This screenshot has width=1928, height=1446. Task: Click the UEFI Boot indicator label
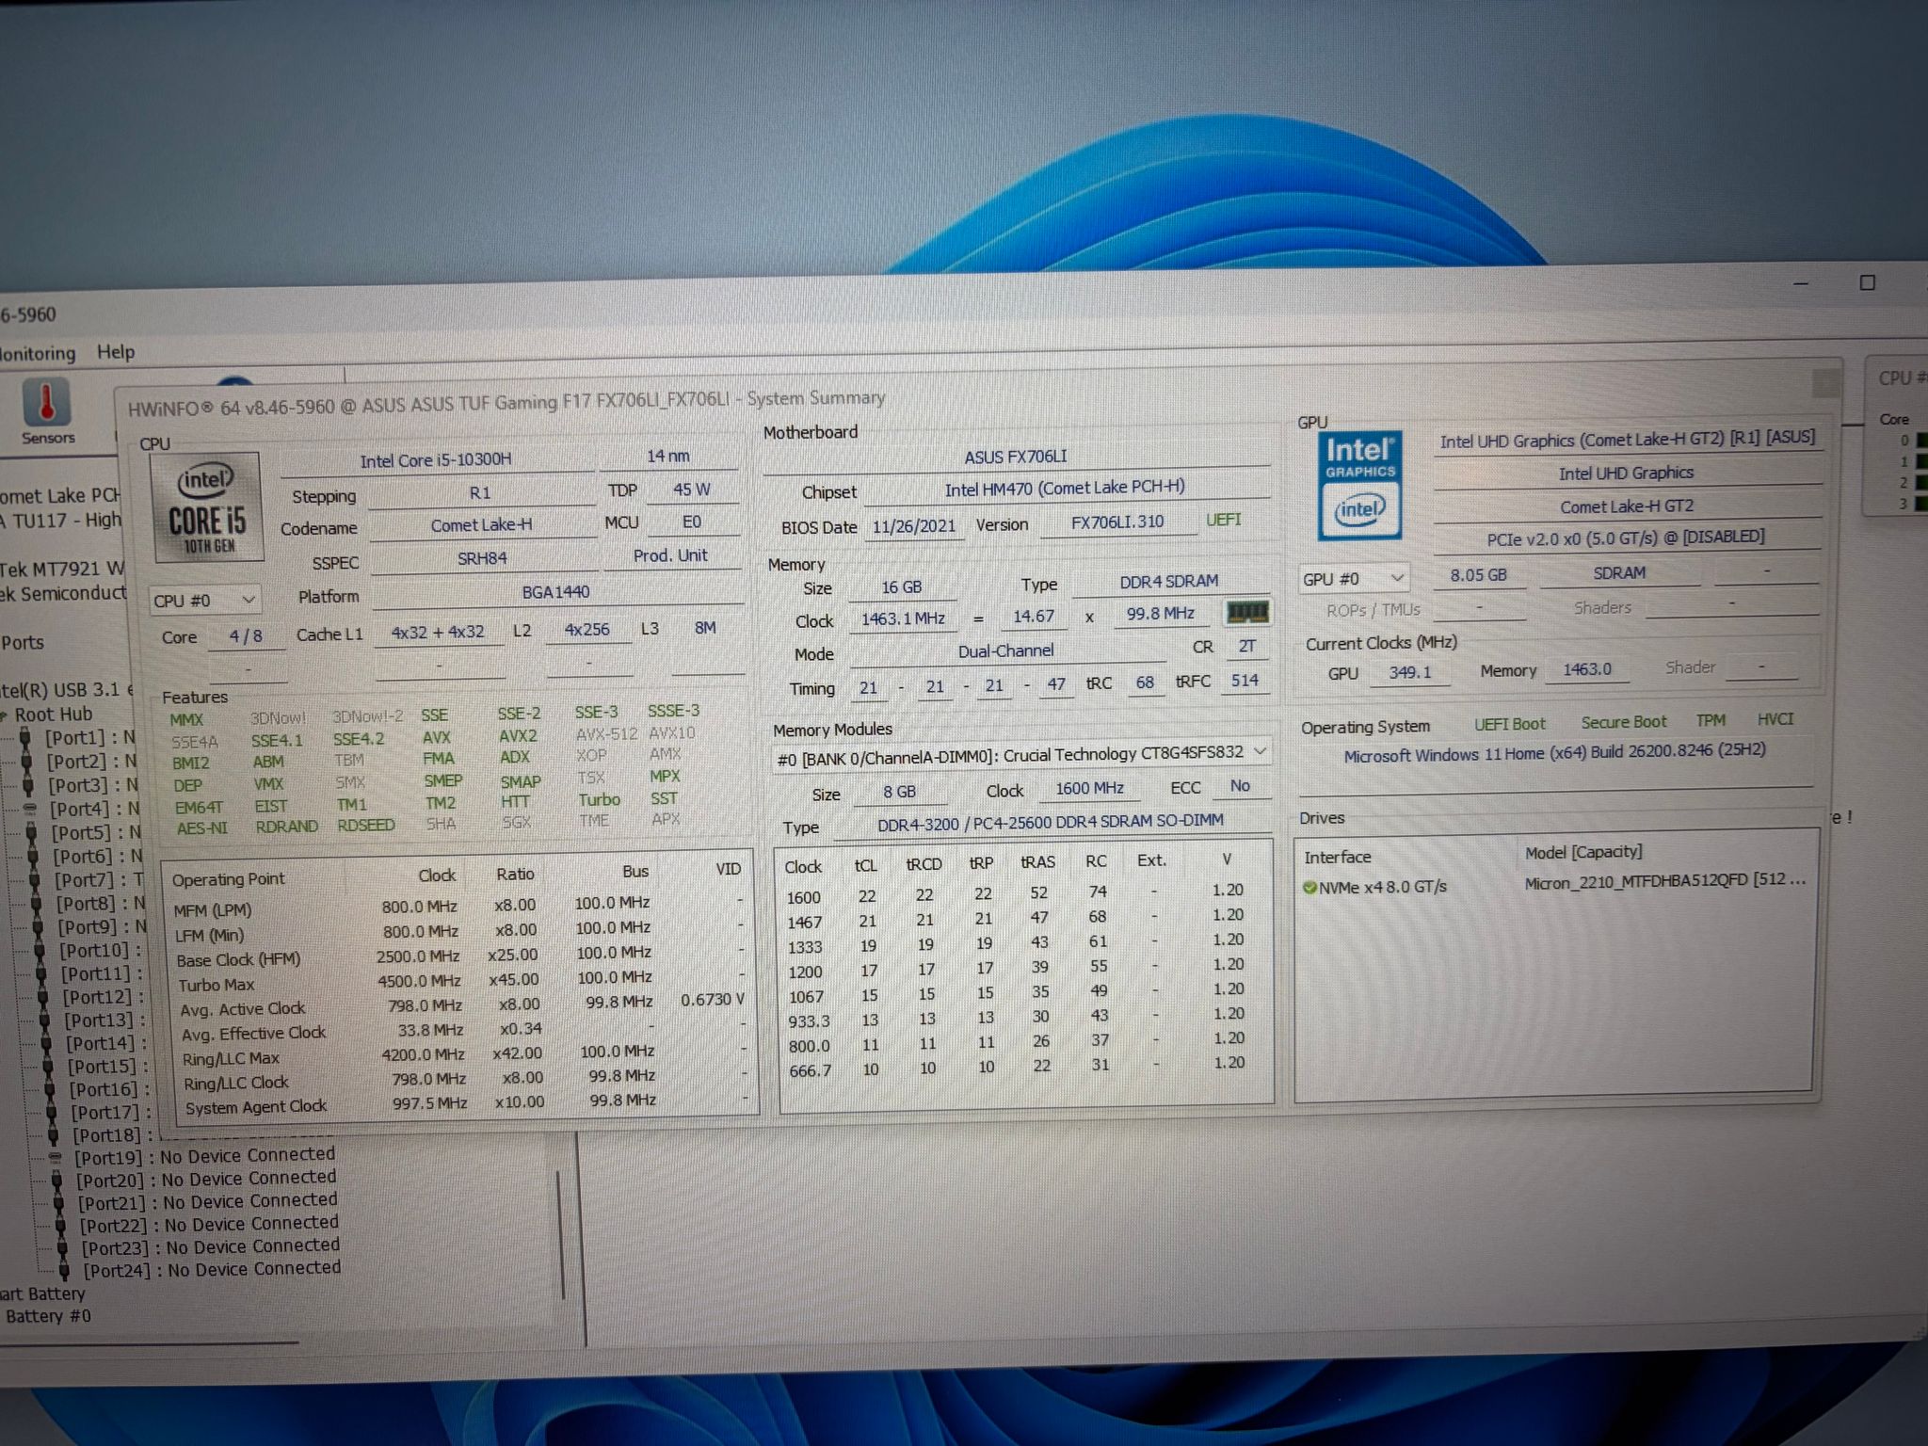tap(1509, 724)
